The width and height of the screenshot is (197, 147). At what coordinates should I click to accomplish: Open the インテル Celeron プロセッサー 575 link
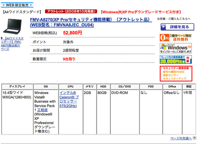click(x=69, y=99)
